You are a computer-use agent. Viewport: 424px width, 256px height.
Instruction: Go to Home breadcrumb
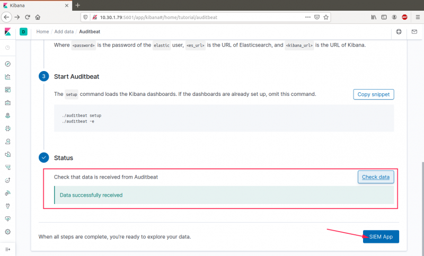[42, 32]
